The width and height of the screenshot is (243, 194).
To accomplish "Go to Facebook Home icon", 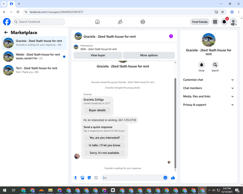I will [x=97, y=22].
